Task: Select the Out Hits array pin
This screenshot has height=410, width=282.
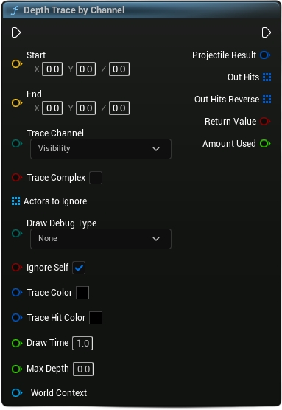Action: (x=267, y=77)
